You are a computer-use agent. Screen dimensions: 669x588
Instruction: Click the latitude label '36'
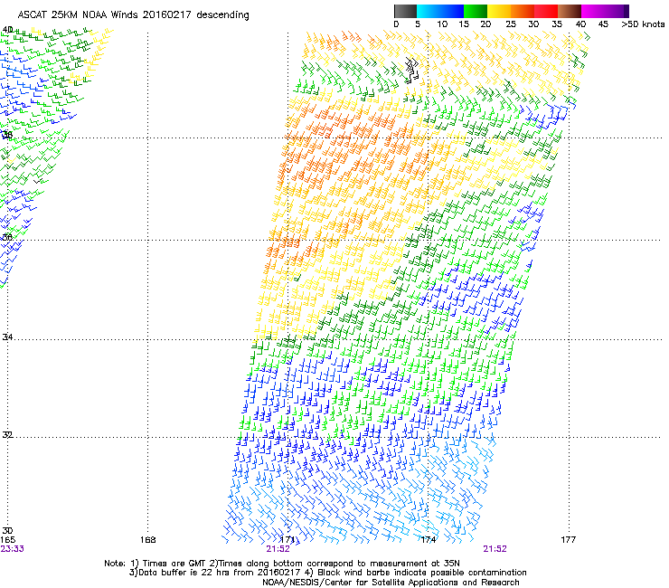click(7, 237)
